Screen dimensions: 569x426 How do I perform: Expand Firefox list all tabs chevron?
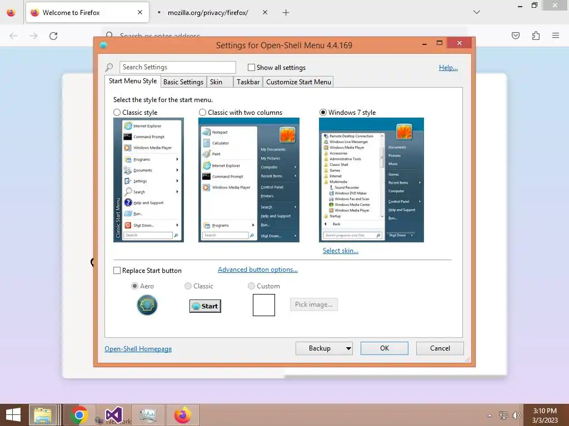[x=477, y=12]
